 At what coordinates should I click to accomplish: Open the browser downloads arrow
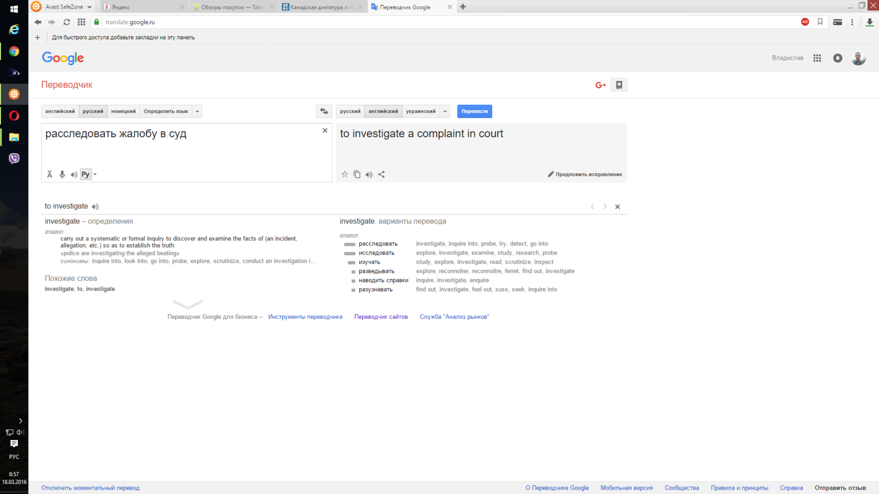click(x=870, y=23)
